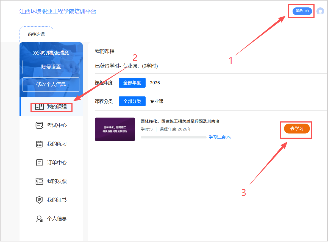Click 修改个人信息 button

click(x=51, y=85)
